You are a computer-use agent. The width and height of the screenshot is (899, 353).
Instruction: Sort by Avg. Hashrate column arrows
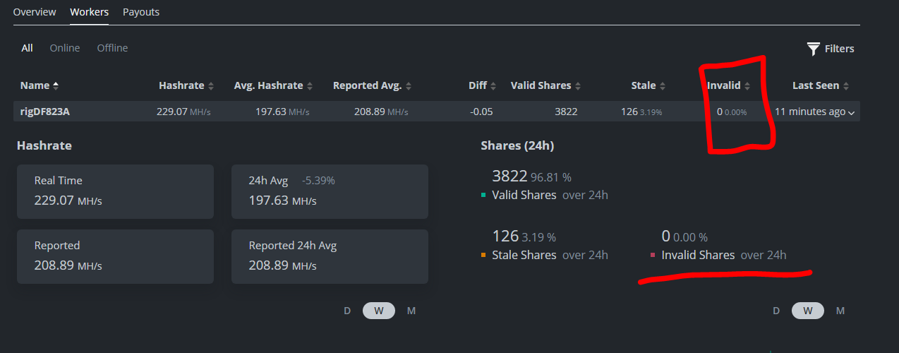310,86
